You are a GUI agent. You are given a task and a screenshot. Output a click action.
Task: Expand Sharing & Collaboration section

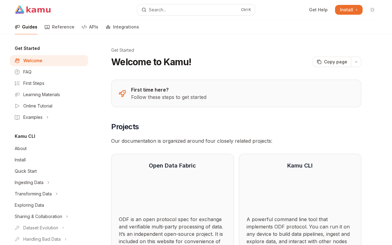pyautogui.click(x=67, y=217)
